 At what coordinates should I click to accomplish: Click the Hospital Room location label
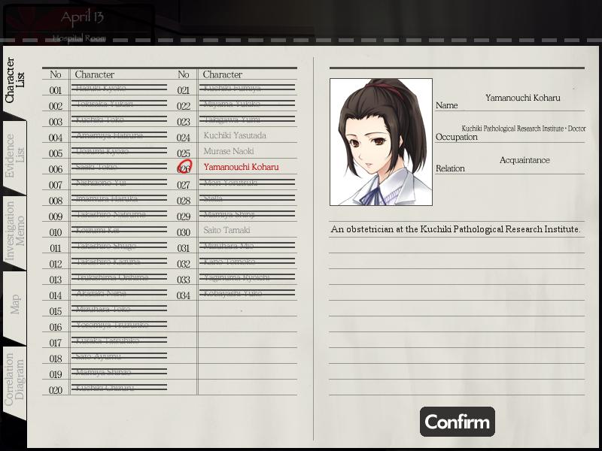coord(79,38)
